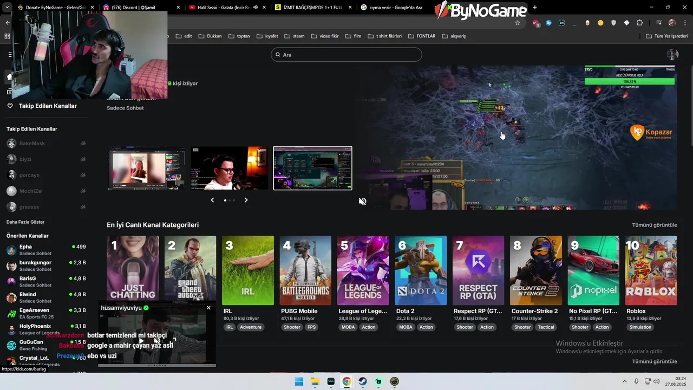
Task: Select the Roblox category card
Action: (651, 270)
